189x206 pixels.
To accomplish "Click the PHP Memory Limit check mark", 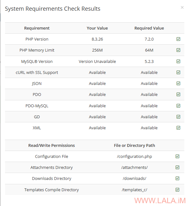I will pos(178,50).
